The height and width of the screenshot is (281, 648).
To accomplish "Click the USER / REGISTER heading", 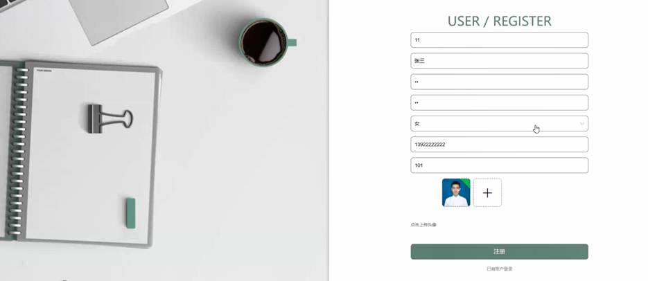I will (x=499, y=21).
